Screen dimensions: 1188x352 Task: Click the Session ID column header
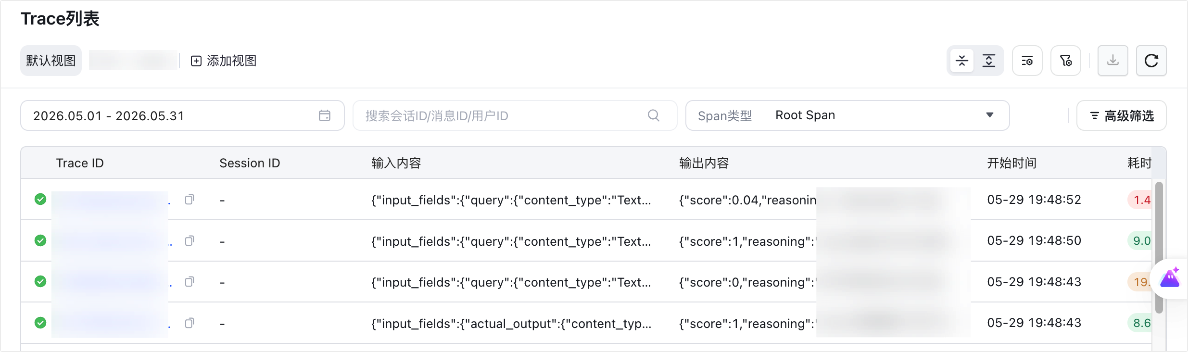tap(250, 163)
